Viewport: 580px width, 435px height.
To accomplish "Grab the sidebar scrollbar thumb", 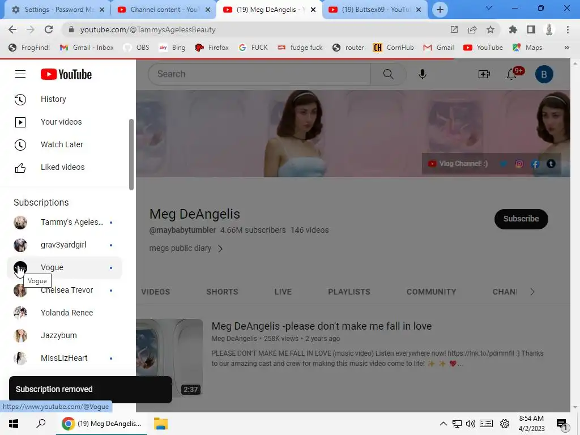I will tap(131, 155).
